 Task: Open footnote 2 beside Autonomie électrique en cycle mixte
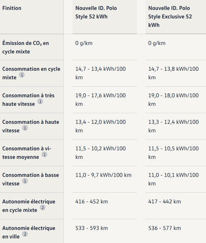coord(43,208)
